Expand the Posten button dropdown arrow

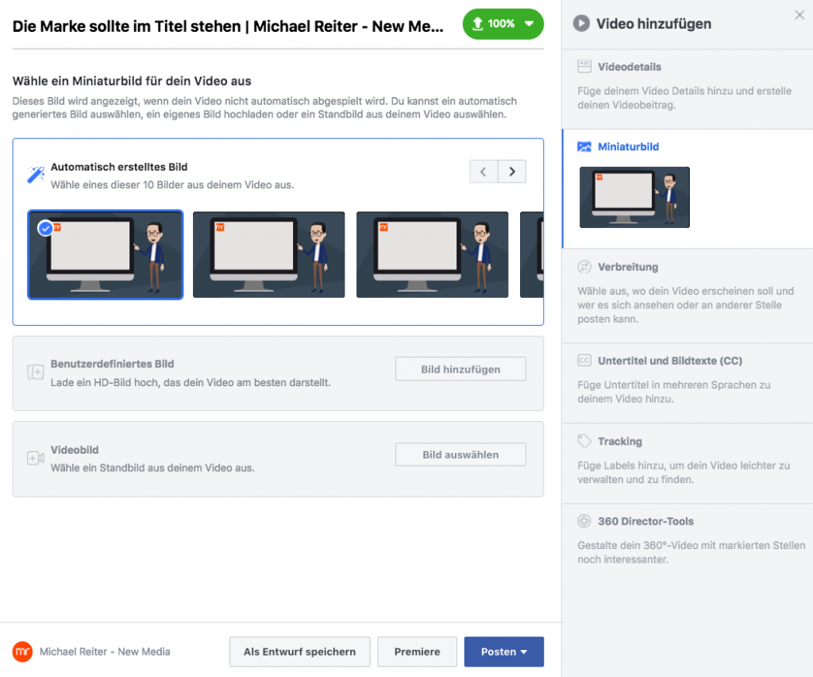(x=524, y=652)
